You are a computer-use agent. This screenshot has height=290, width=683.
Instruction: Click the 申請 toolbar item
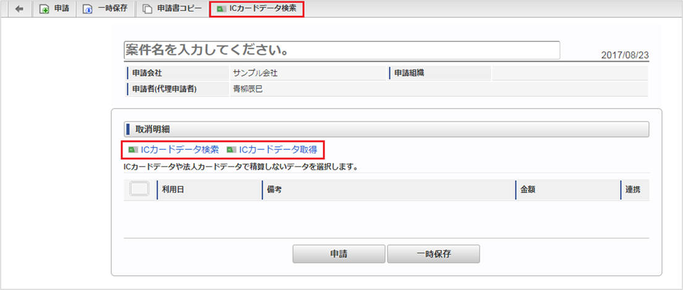point(54,9)
